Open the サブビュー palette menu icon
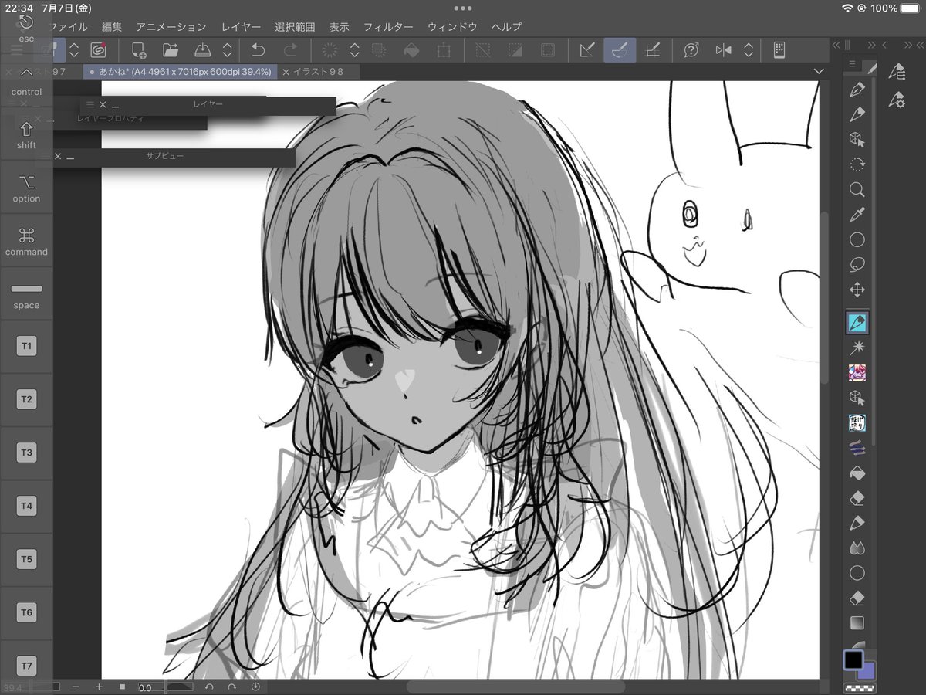Image resolution: width=926 pixels, height=695 pixels. 46,156
